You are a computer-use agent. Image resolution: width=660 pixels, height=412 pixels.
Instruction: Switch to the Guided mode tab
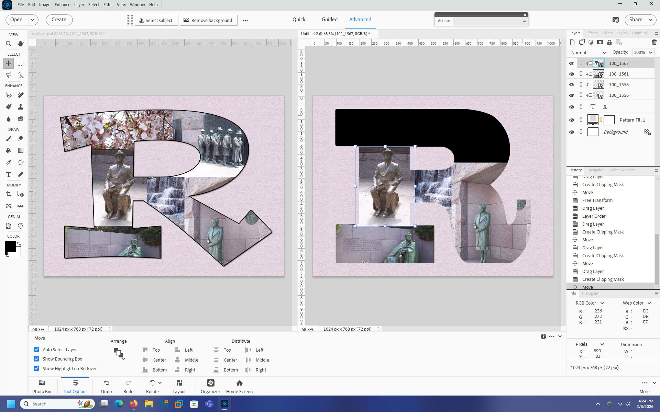[x=329, y=20]
